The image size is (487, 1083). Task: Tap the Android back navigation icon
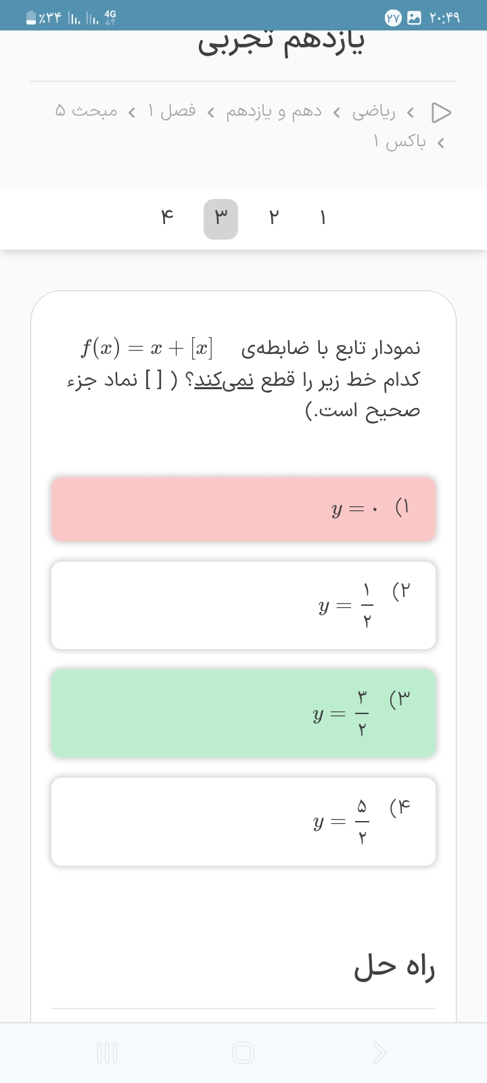click(x=379, y=1053)
